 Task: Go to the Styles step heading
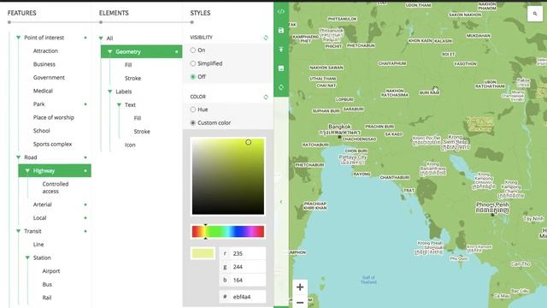pyautogui.click(x=200, y=13)
